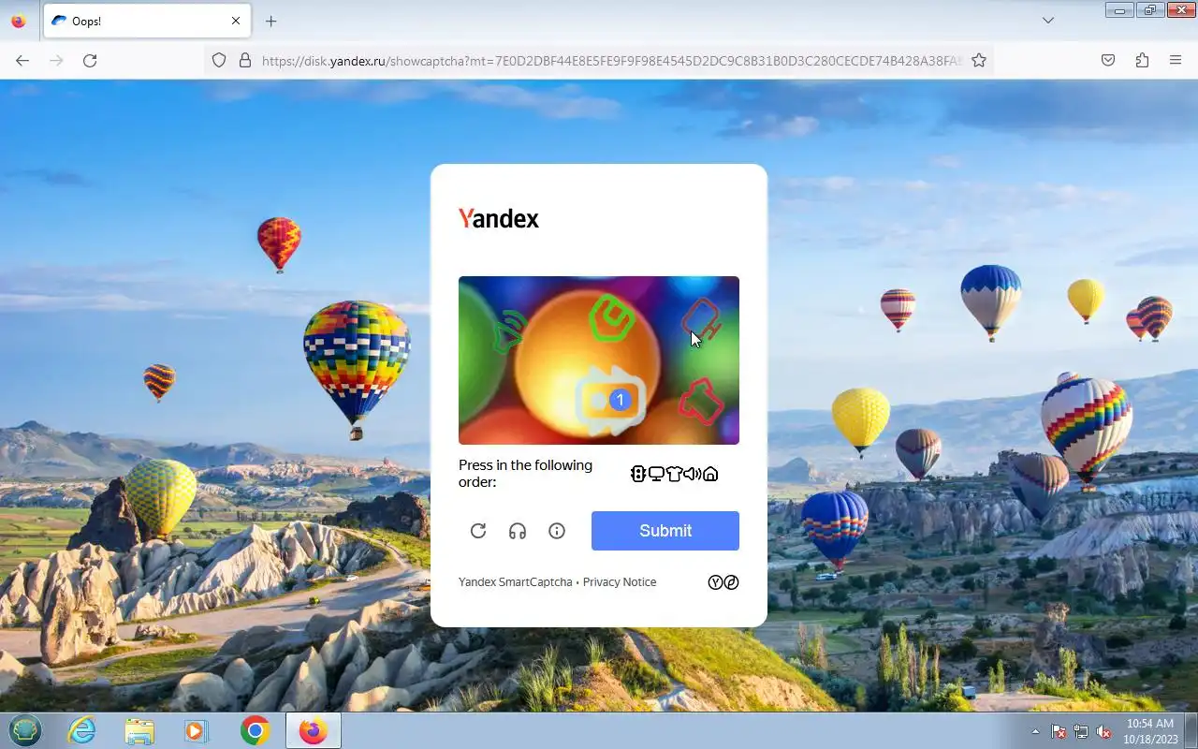1198x749 pixels.
Task: Open the Windows Start menu
Action: 25,730
